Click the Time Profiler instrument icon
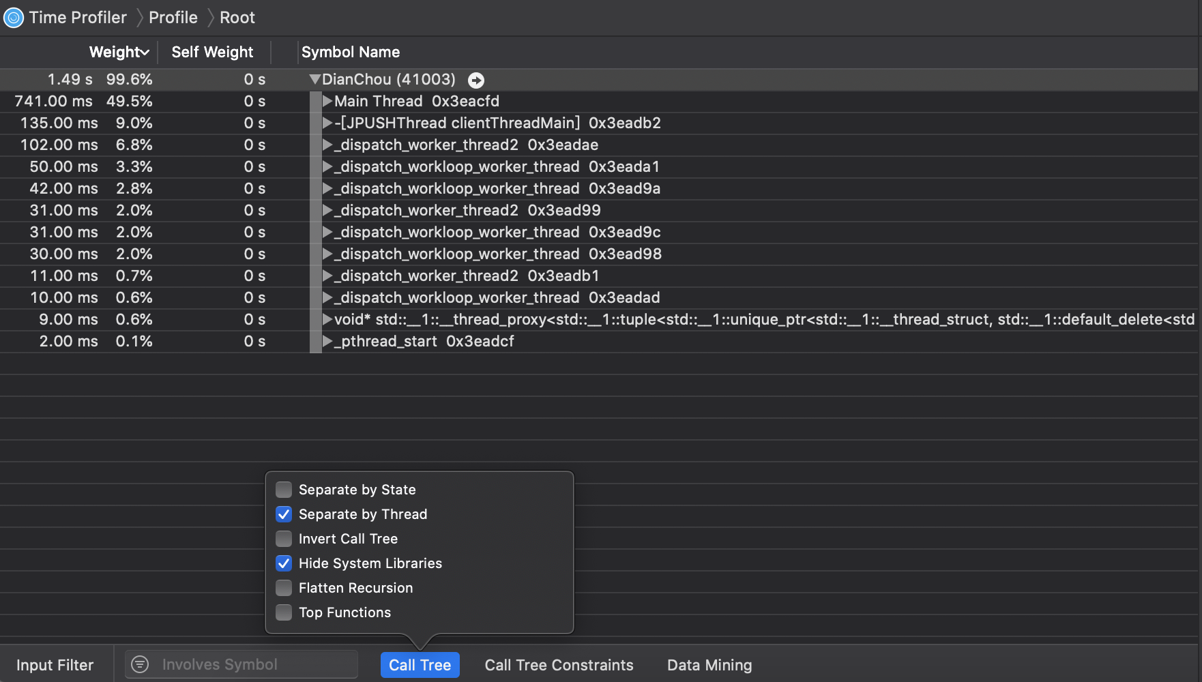1202x682 pixels. point(13,18)
